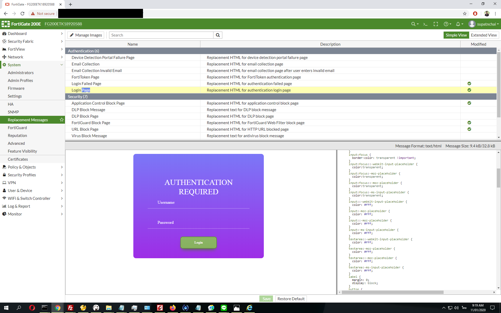Click the WiFi & Switch Controller icon

(4, 198)
